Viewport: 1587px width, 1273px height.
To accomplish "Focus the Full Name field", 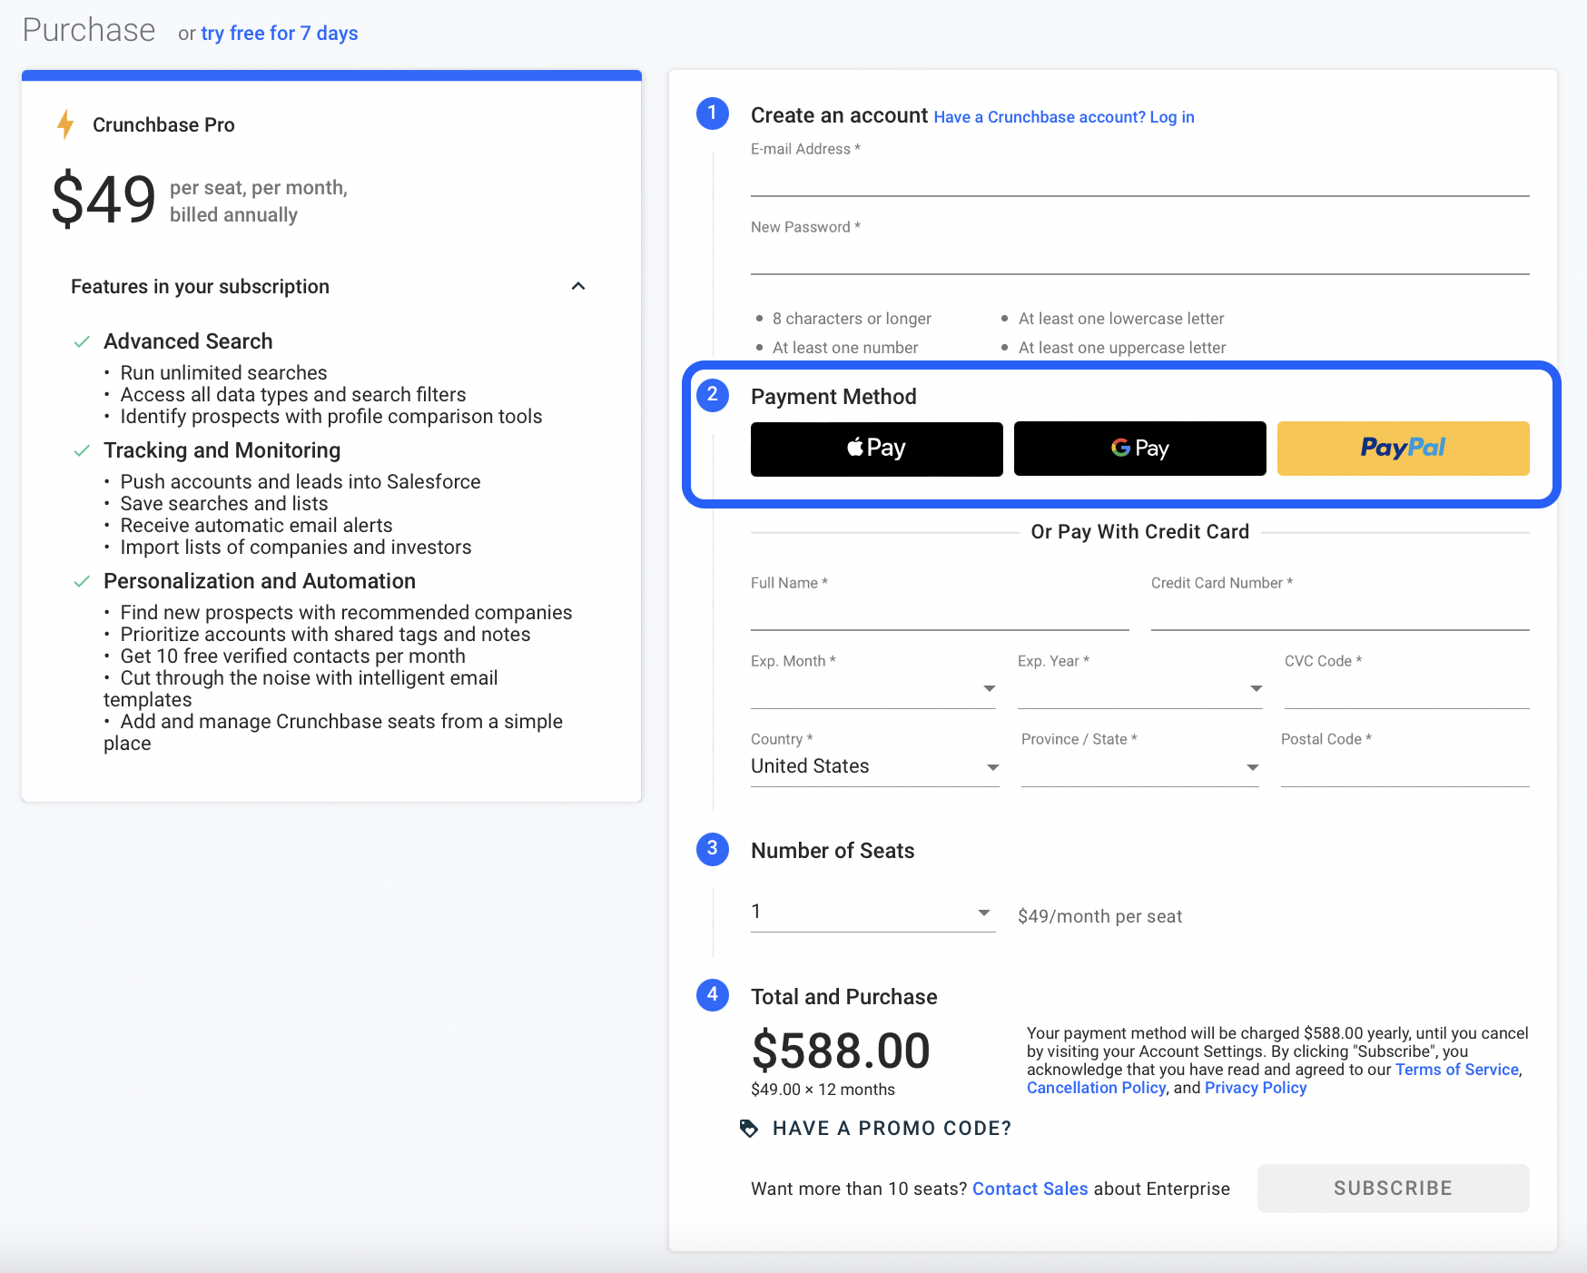I will pyautogui.click(x=940, y=612).
